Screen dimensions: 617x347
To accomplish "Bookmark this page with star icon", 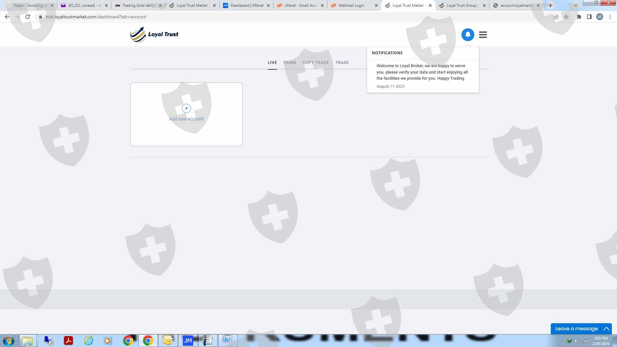I will pyautogui.click(x=566, y=17).
